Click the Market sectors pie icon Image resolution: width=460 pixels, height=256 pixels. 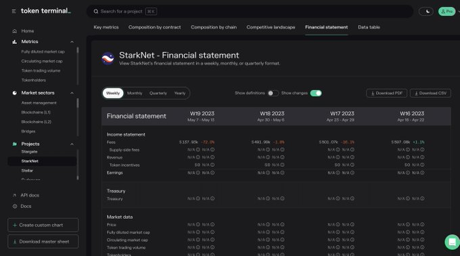[15, 93]
